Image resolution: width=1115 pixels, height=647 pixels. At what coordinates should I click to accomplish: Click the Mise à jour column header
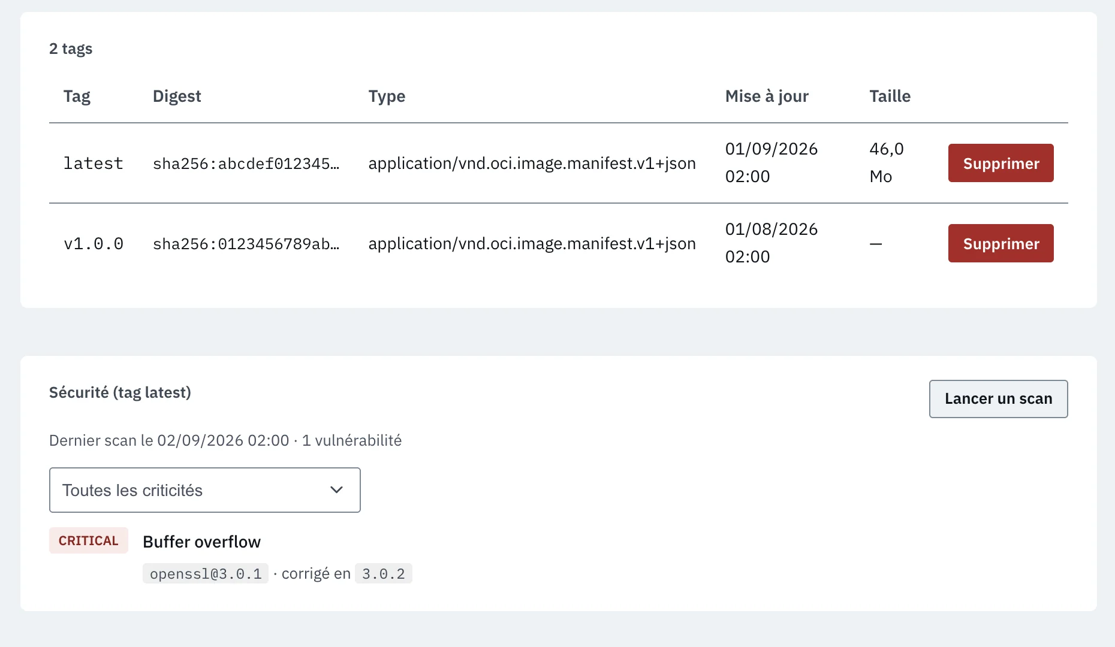coord(767,96)
